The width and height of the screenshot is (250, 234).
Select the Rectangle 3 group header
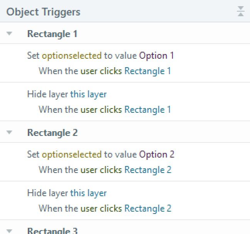[x=52, y=231]
